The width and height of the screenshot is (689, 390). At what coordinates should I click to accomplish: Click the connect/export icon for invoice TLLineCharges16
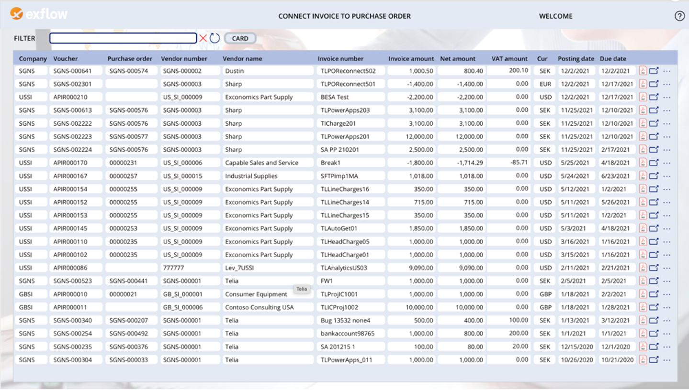pyautogui.click(x=654, y=189)
